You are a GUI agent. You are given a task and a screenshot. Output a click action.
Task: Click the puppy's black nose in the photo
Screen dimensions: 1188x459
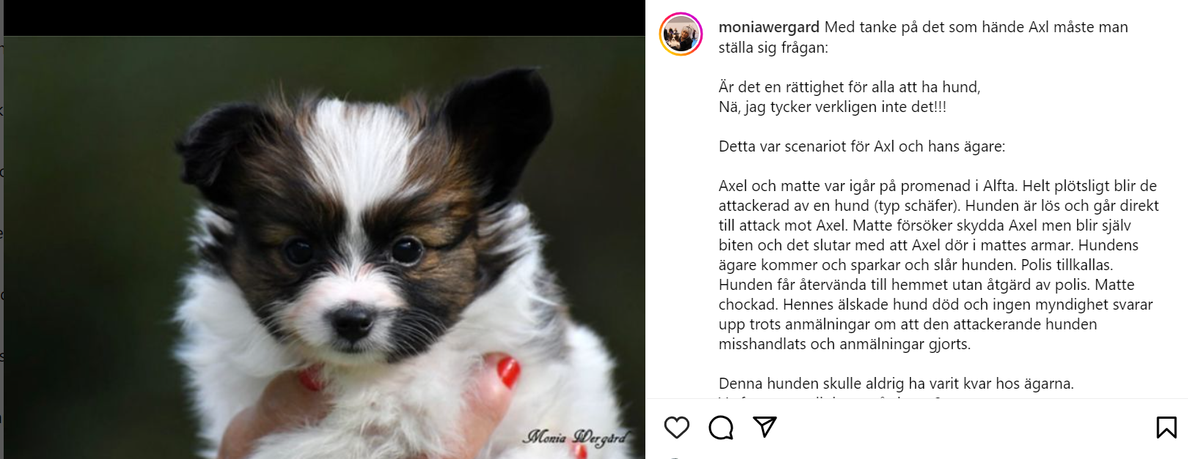tap(353, 321)
